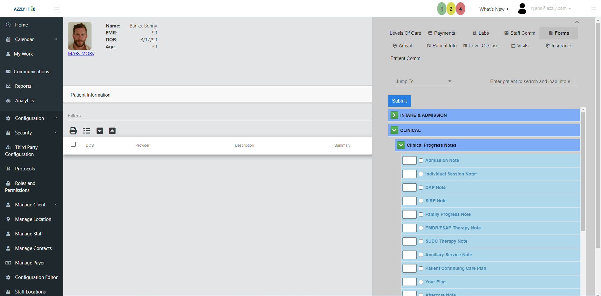The image size is (601, 296).
Task: Click the green notification badge showing 1
Action: (442, 9)
